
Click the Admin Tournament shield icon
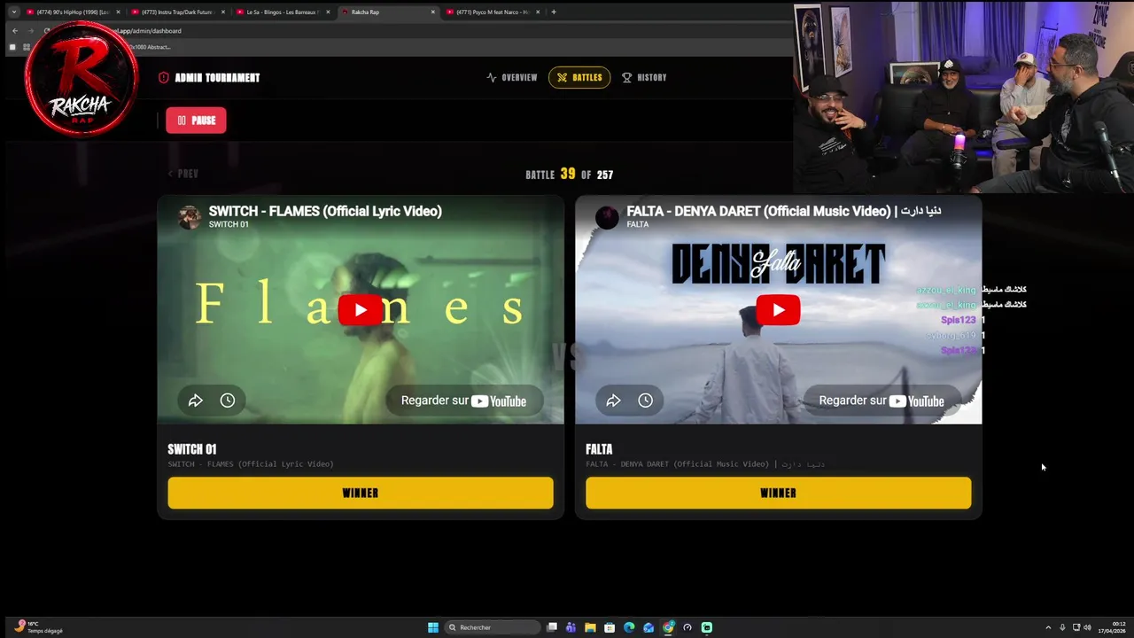pyautogui.click(x=164, y=78)
